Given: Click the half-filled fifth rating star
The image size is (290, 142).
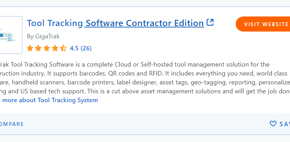Looking at the screenshot, I should tap(63, 48).
